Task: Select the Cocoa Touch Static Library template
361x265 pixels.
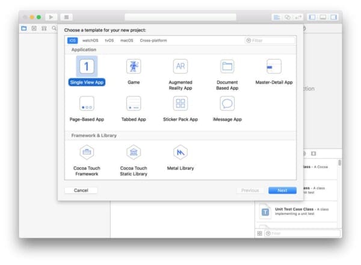Action: point(134,152)
